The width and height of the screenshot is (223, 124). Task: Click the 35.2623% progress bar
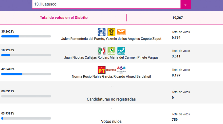tap(26, 36)
